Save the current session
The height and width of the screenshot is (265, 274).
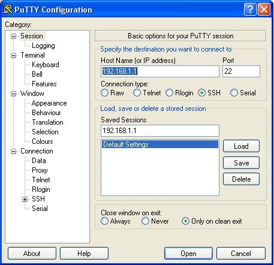[x=241, y=162]
